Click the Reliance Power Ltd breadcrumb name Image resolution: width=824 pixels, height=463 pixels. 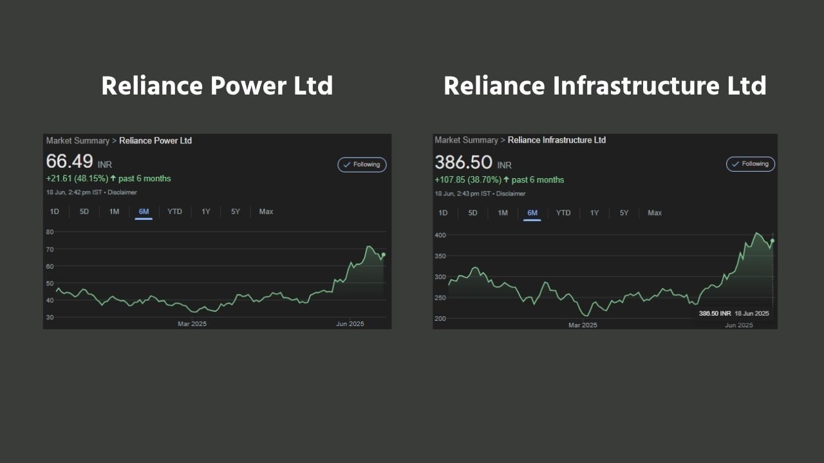(x=156, y=141)
